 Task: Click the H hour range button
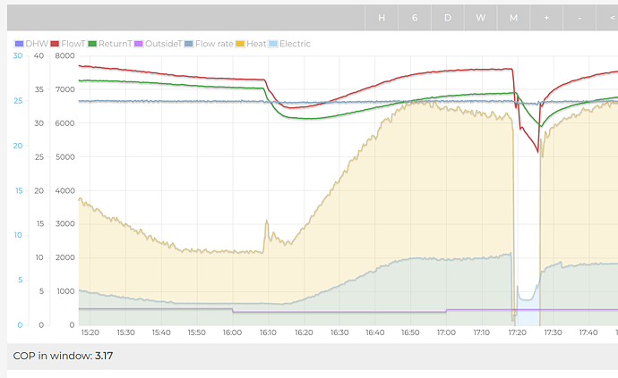[x=382, y=18]
